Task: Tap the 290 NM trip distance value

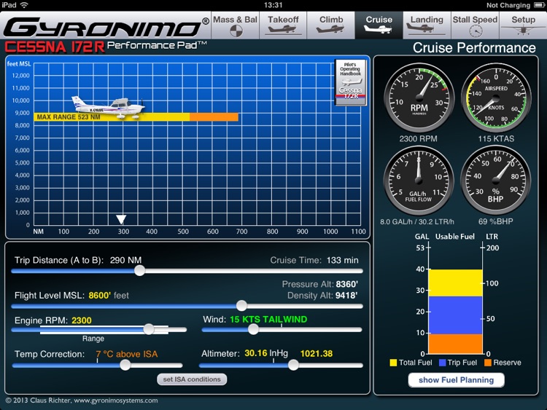Action: [x=126, y=260]
